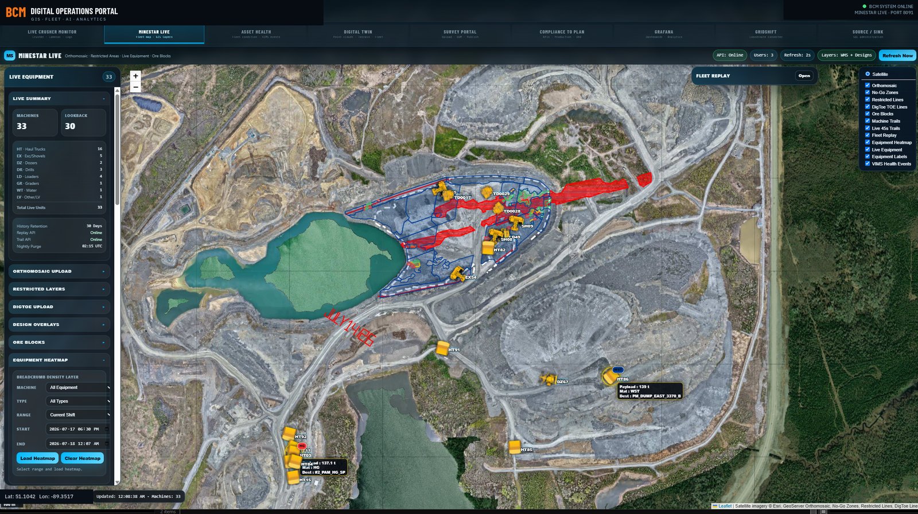918x514 pixels.
Task: Open the Leaflet attribution link
Action: (x=725, y=506)
